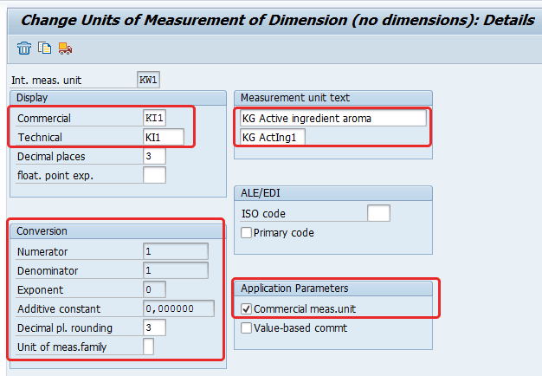Click the Commercial field containing KI1
This screenshot has height=376, width=542.
(x=164, y=118)
